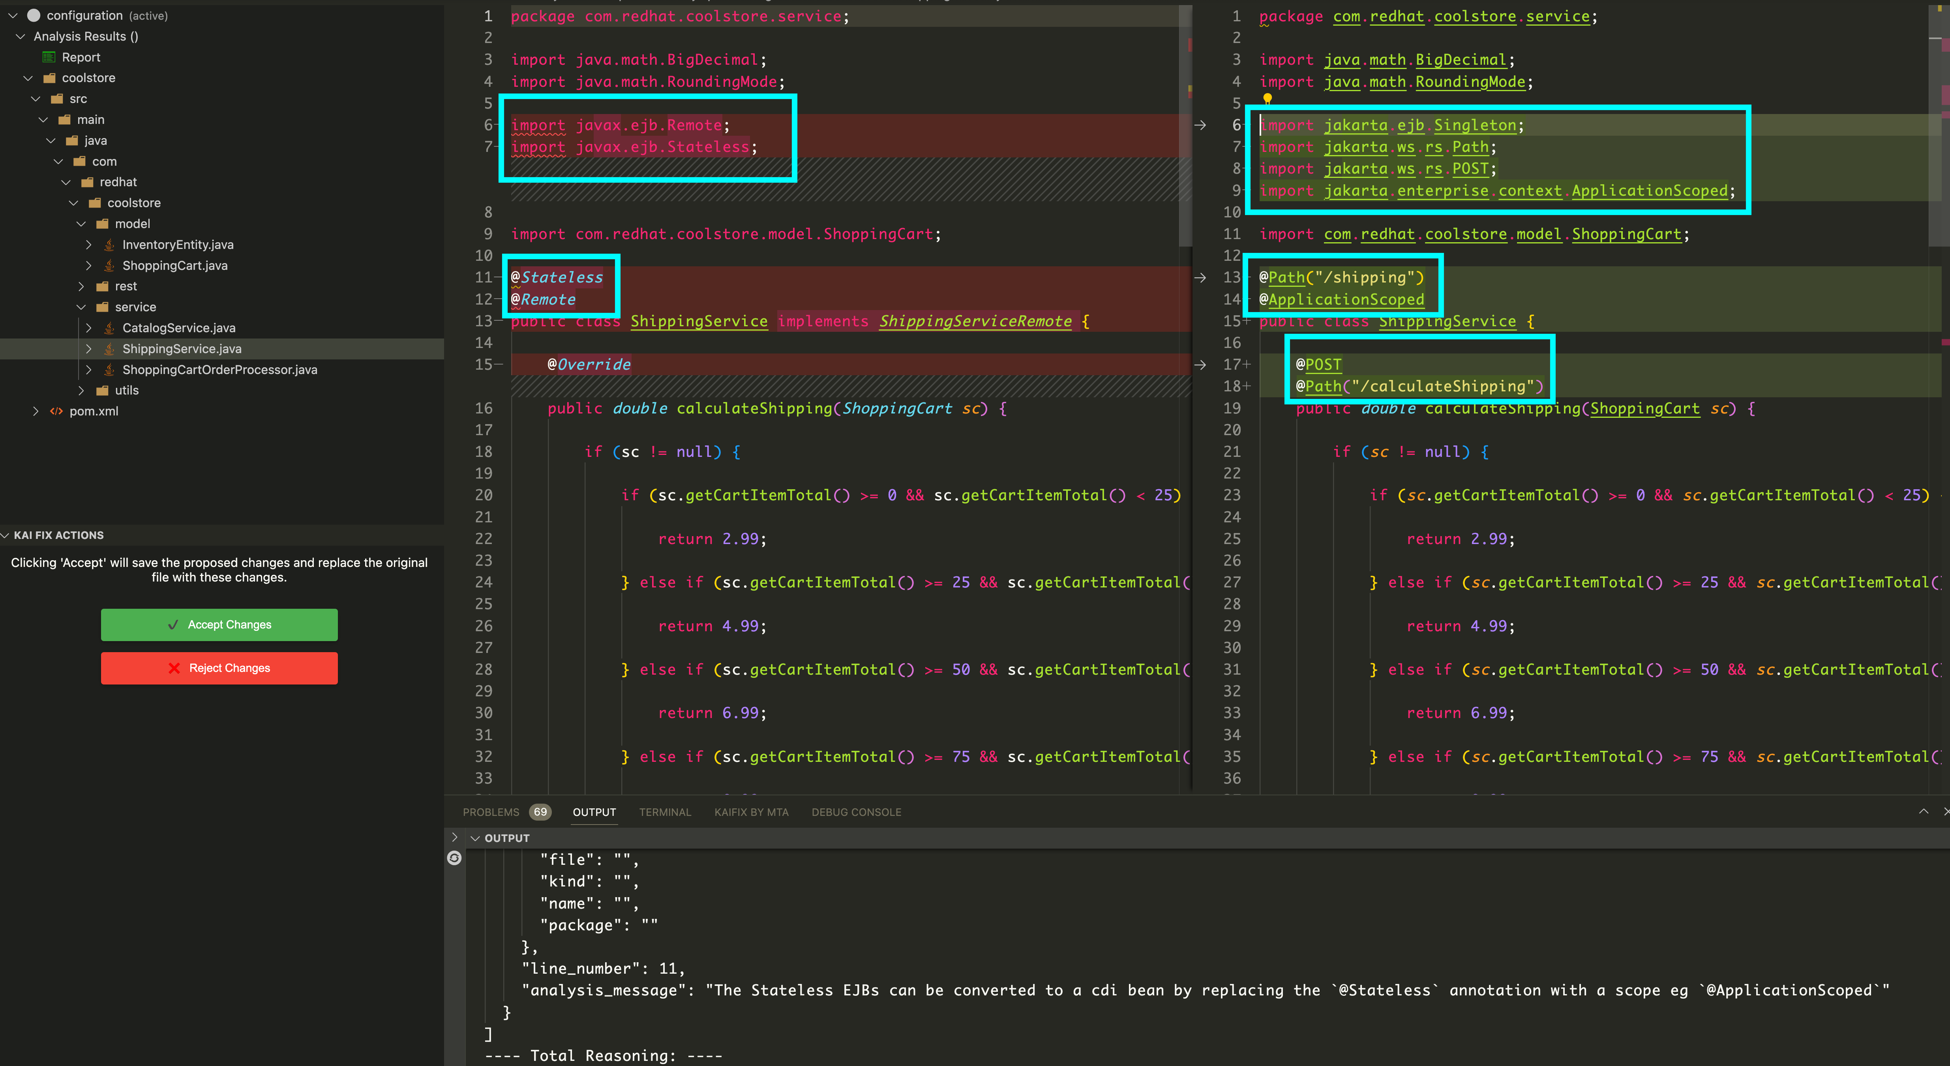Collapse the src folder chevron
1950x1066 pixels.
pos(36,99)
